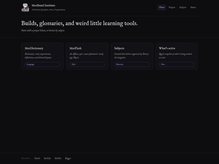Click the MorDictionary card description text
Viewport: 219px width, 164px height.
[38, 56]
